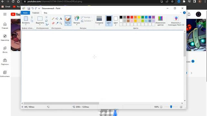
Task: Open Paint help question mark icon
Action: [x=184, y=13]
